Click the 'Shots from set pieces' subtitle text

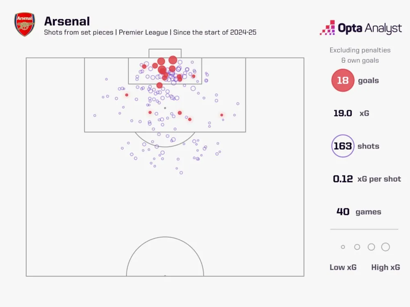[x=78, y=32]
